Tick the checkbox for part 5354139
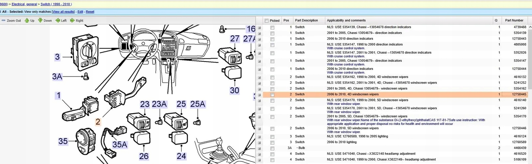The height and width of the screenshot is (164, 532). [x=272, y=33]
